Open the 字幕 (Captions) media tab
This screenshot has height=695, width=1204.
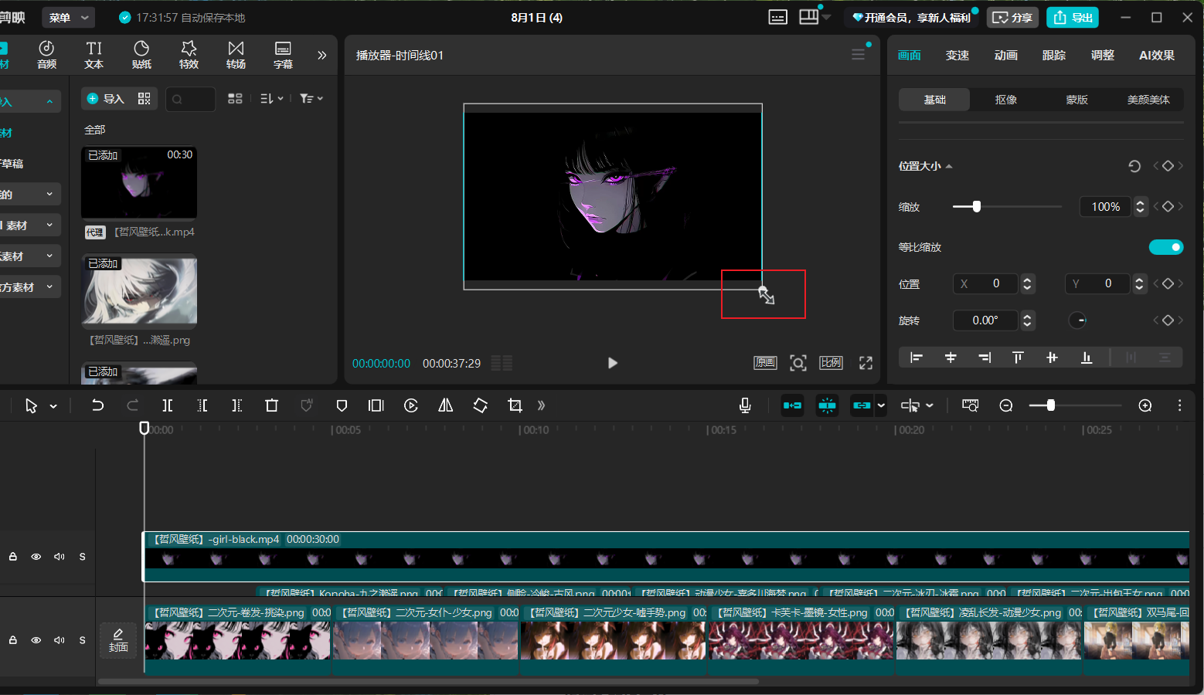(283, 55)
